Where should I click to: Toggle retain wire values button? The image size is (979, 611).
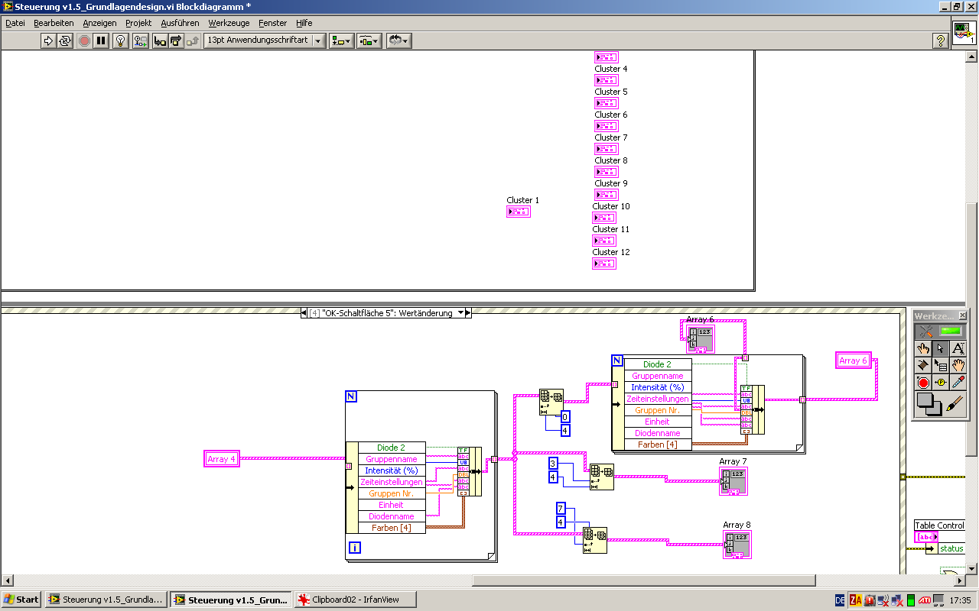pos(141,40)
